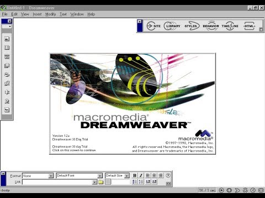The width and height of the screenshot is (265, 198).
Task: Click the face icon in object palette
Action: click(7, 101)
